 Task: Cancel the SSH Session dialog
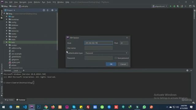(123, 64)
